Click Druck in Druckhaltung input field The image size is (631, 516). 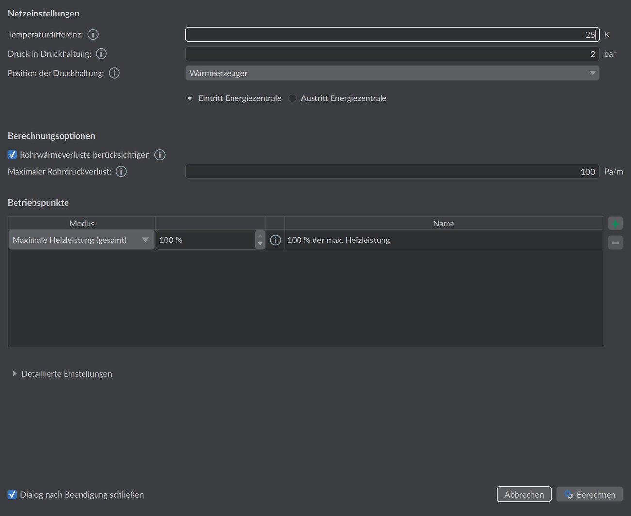pyautogui.click(x=392, y=54)
